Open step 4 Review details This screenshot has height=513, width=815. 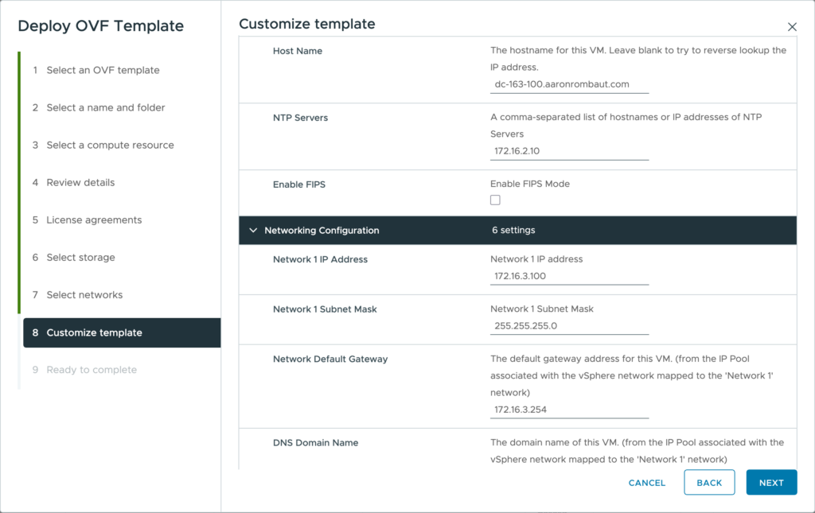(80, 182)
